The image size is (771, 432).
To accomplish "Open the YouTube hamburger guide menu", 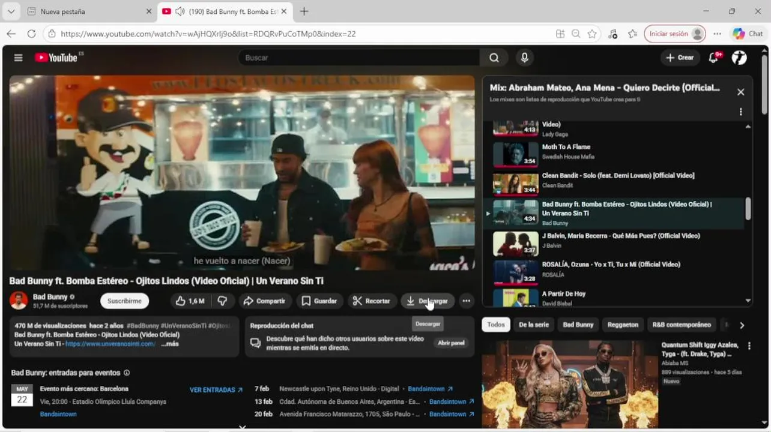I will tap(19, 58).
